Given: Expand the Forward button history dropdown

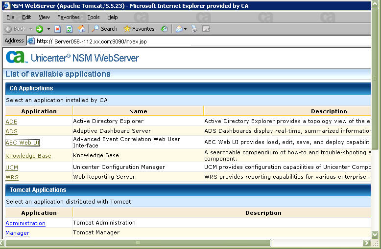Looking at the screenshot, I should [48, 29].
